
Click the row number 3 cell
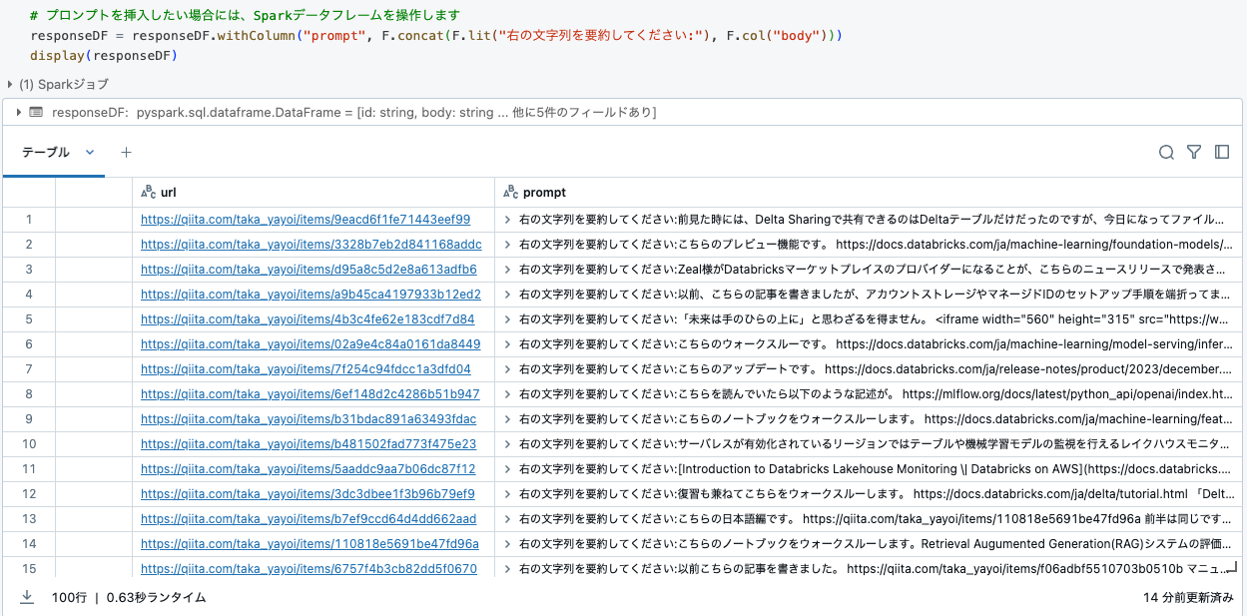tap(29, 269)
